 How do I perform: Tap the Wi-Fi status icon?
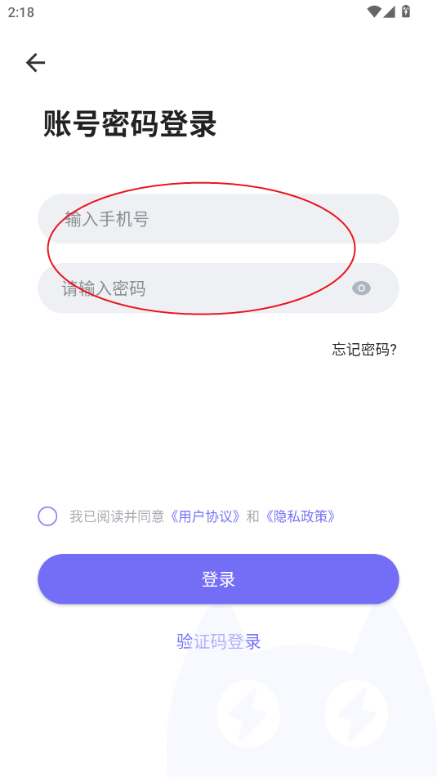[373, 12]
